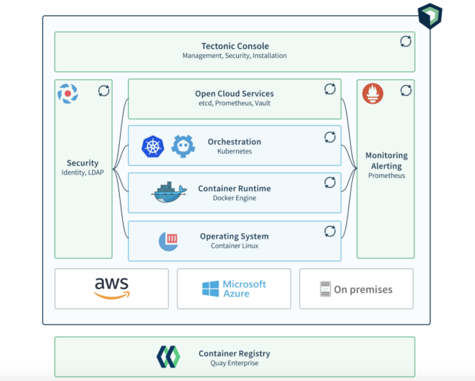Click the refresh icon in Tectonic Console
The image size is (475, 381).
(406, 41)
